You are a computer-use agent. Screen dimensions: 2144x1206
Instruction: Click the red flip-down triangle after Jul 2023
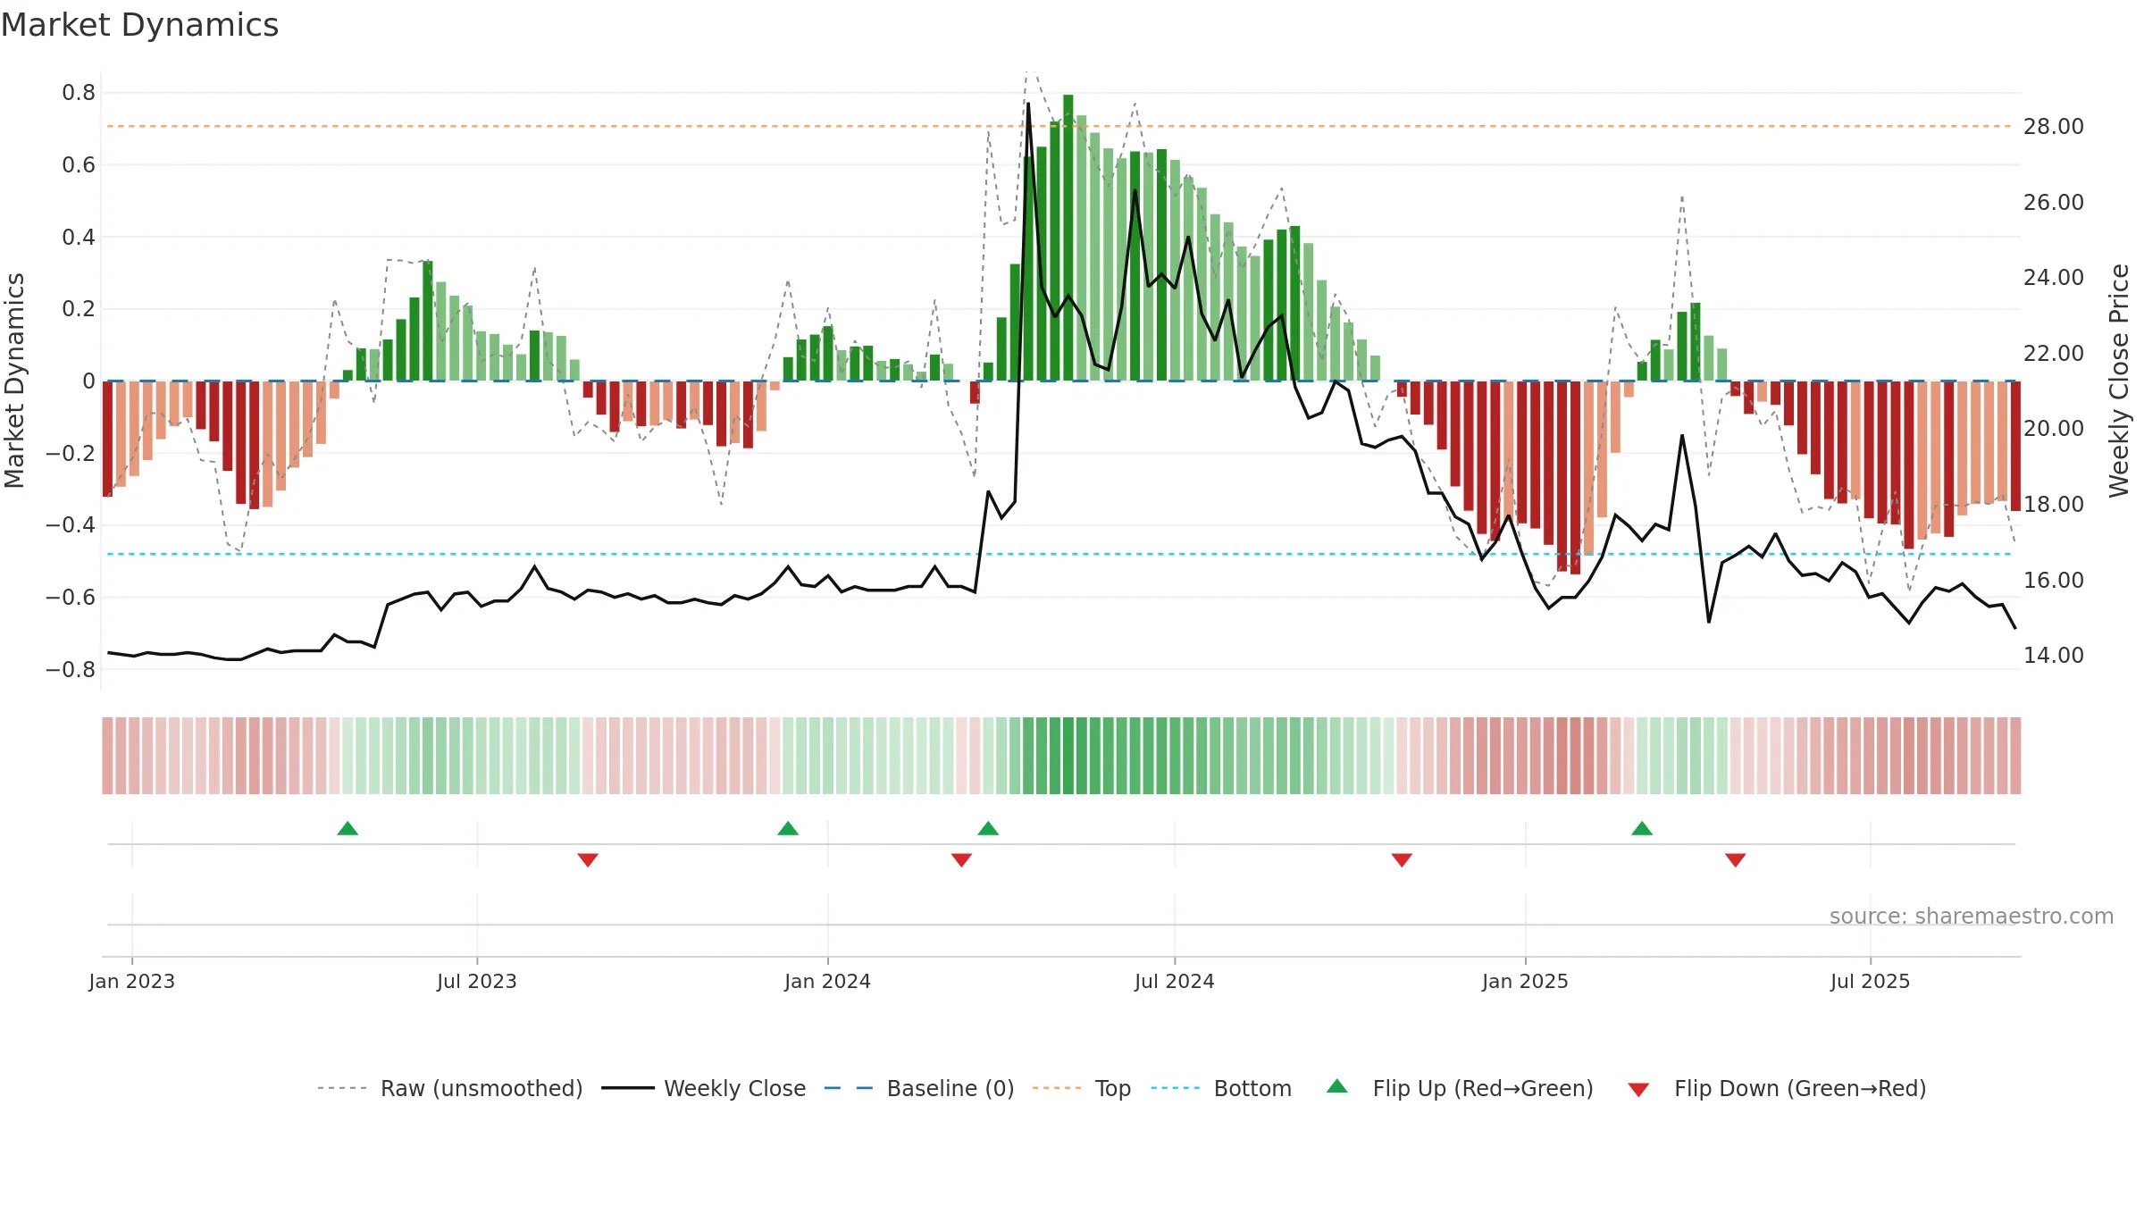[588, 859]
